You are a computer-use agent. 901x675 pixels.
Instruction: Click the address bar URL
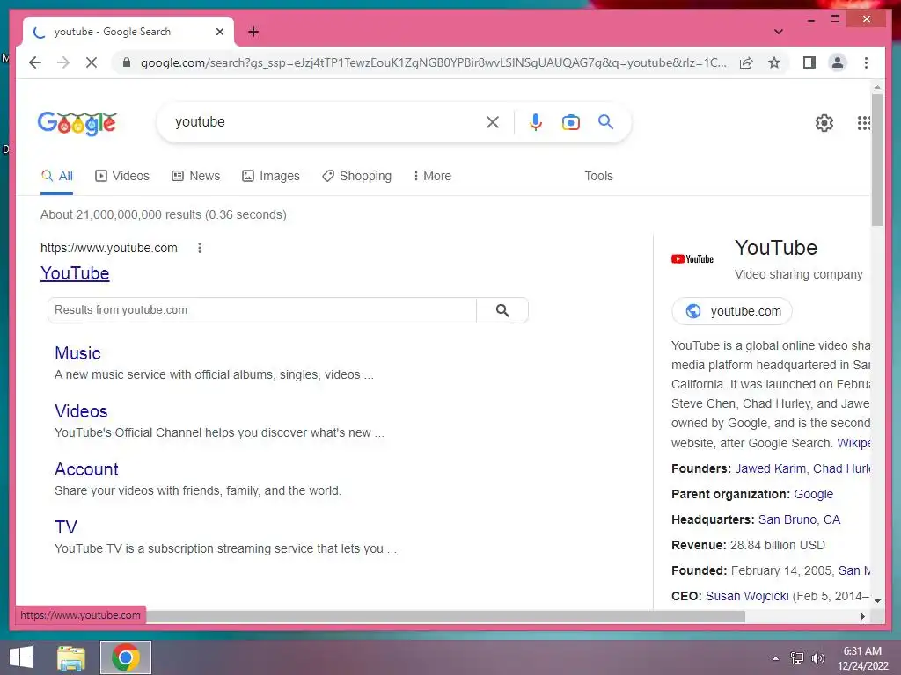tap(434, 62)
